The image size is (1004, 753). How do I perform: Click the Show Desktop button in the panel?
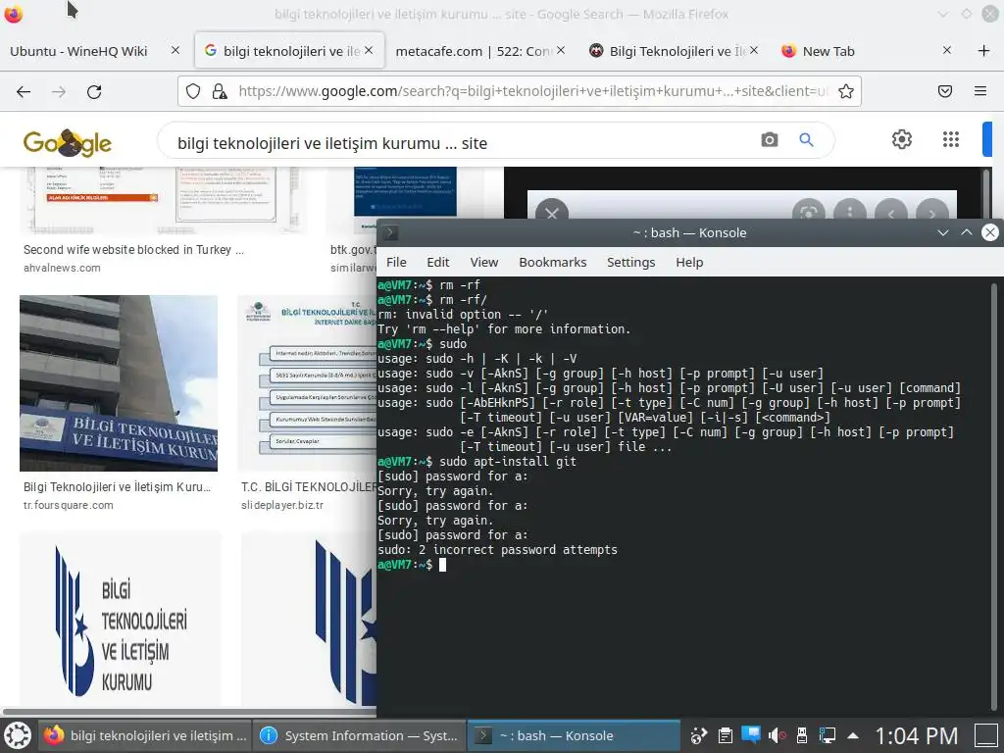point(987,735)
